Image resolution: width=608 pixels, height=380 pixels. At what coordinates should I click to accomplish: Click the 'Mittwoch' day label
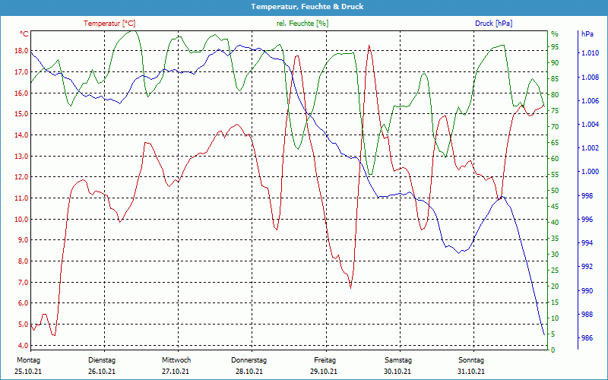click(176, 360)
